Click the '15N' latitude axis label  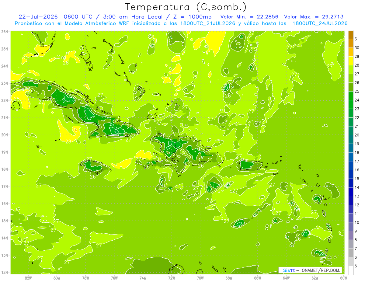coord(5,221)
